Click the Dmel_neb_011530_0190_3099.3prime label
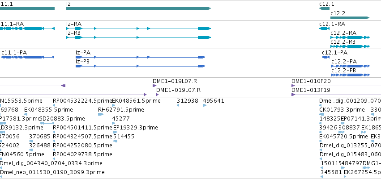This screenshot has width=381, height=179. point(52,172)
